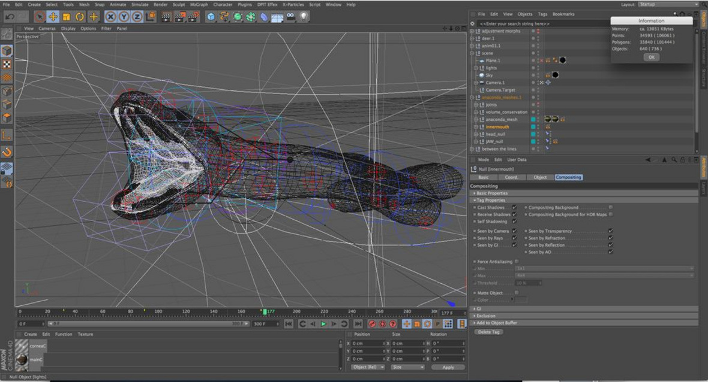Toggle the X-axis lock icon
This screenshot has height=382, width=708.
(x=111, y=17)
